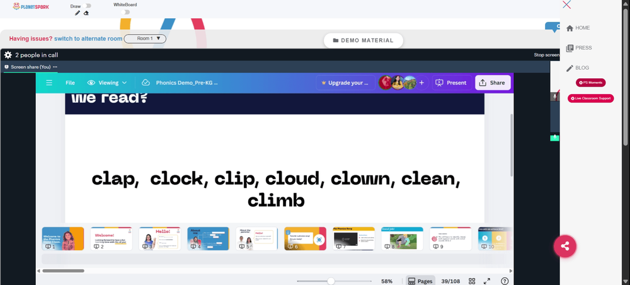Select page 8 Good job thumbnail

(x=402, y=239)
